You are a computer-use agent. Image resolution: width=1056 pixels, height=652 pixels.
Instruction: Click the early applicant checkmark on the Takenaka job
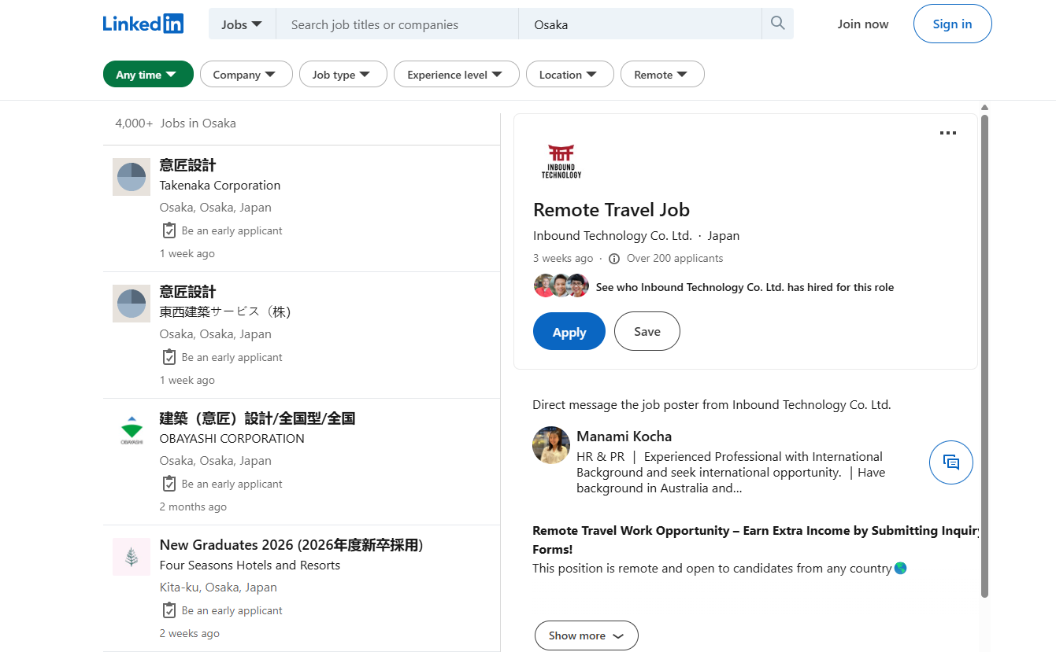169,230
